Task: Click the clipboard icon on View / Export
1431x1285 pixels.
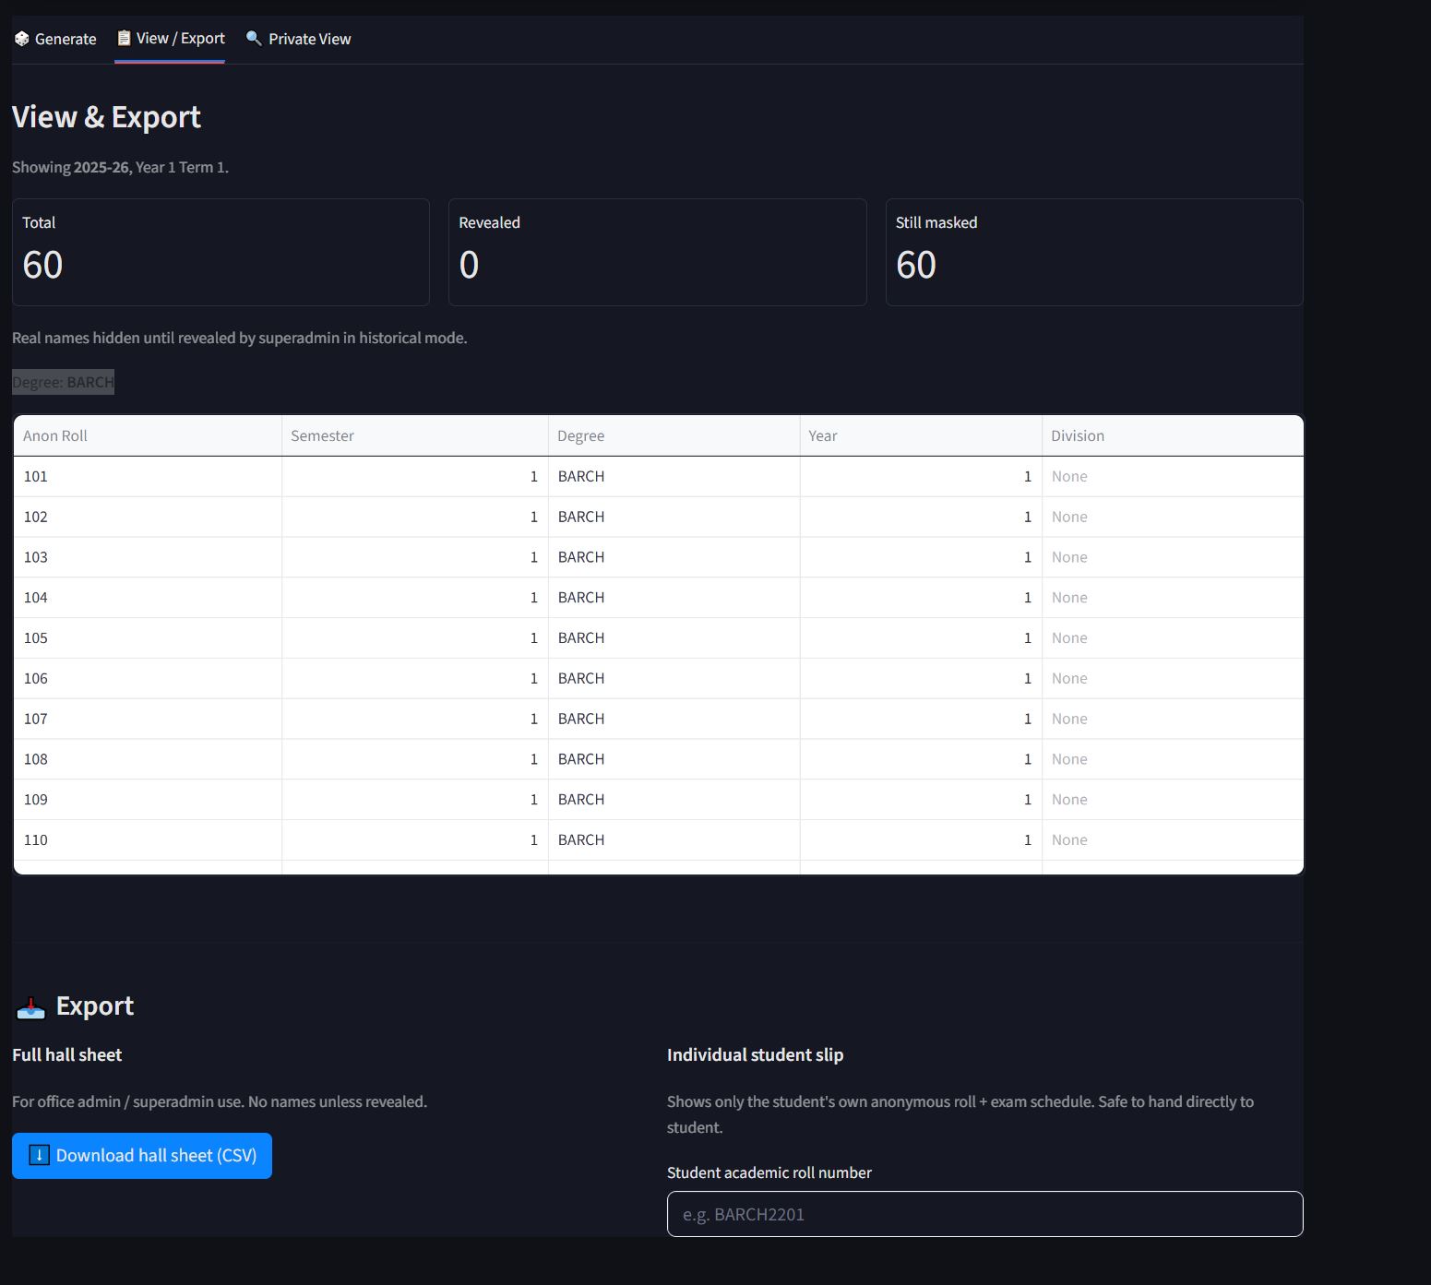Action: click(124, 38)
